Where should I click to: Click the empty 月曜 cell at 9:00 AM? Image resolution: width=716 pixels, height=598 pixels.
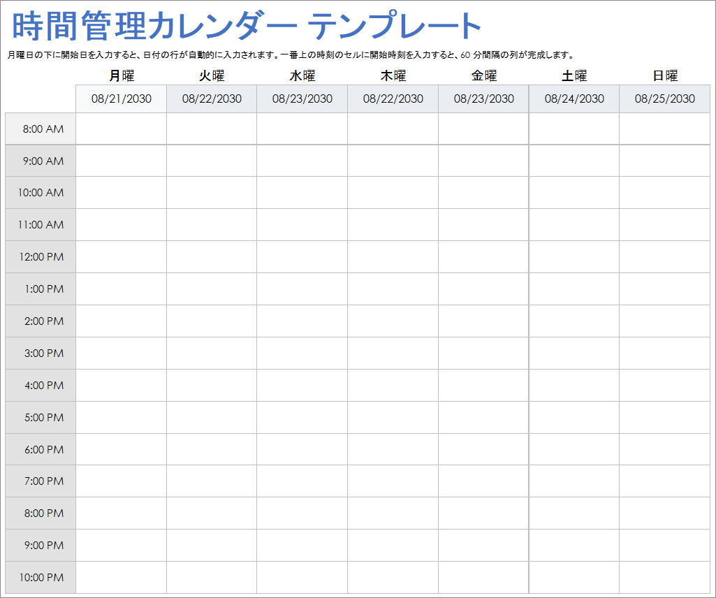click(x=121, y=161)
